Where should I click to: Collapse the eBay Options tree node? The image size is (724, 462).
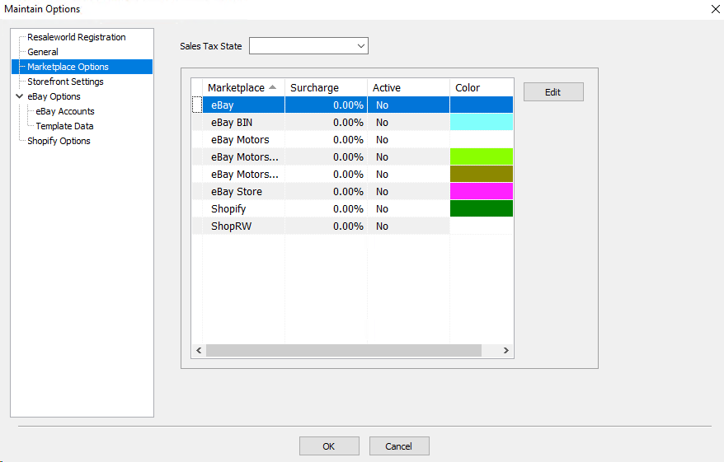pos(20,96)
